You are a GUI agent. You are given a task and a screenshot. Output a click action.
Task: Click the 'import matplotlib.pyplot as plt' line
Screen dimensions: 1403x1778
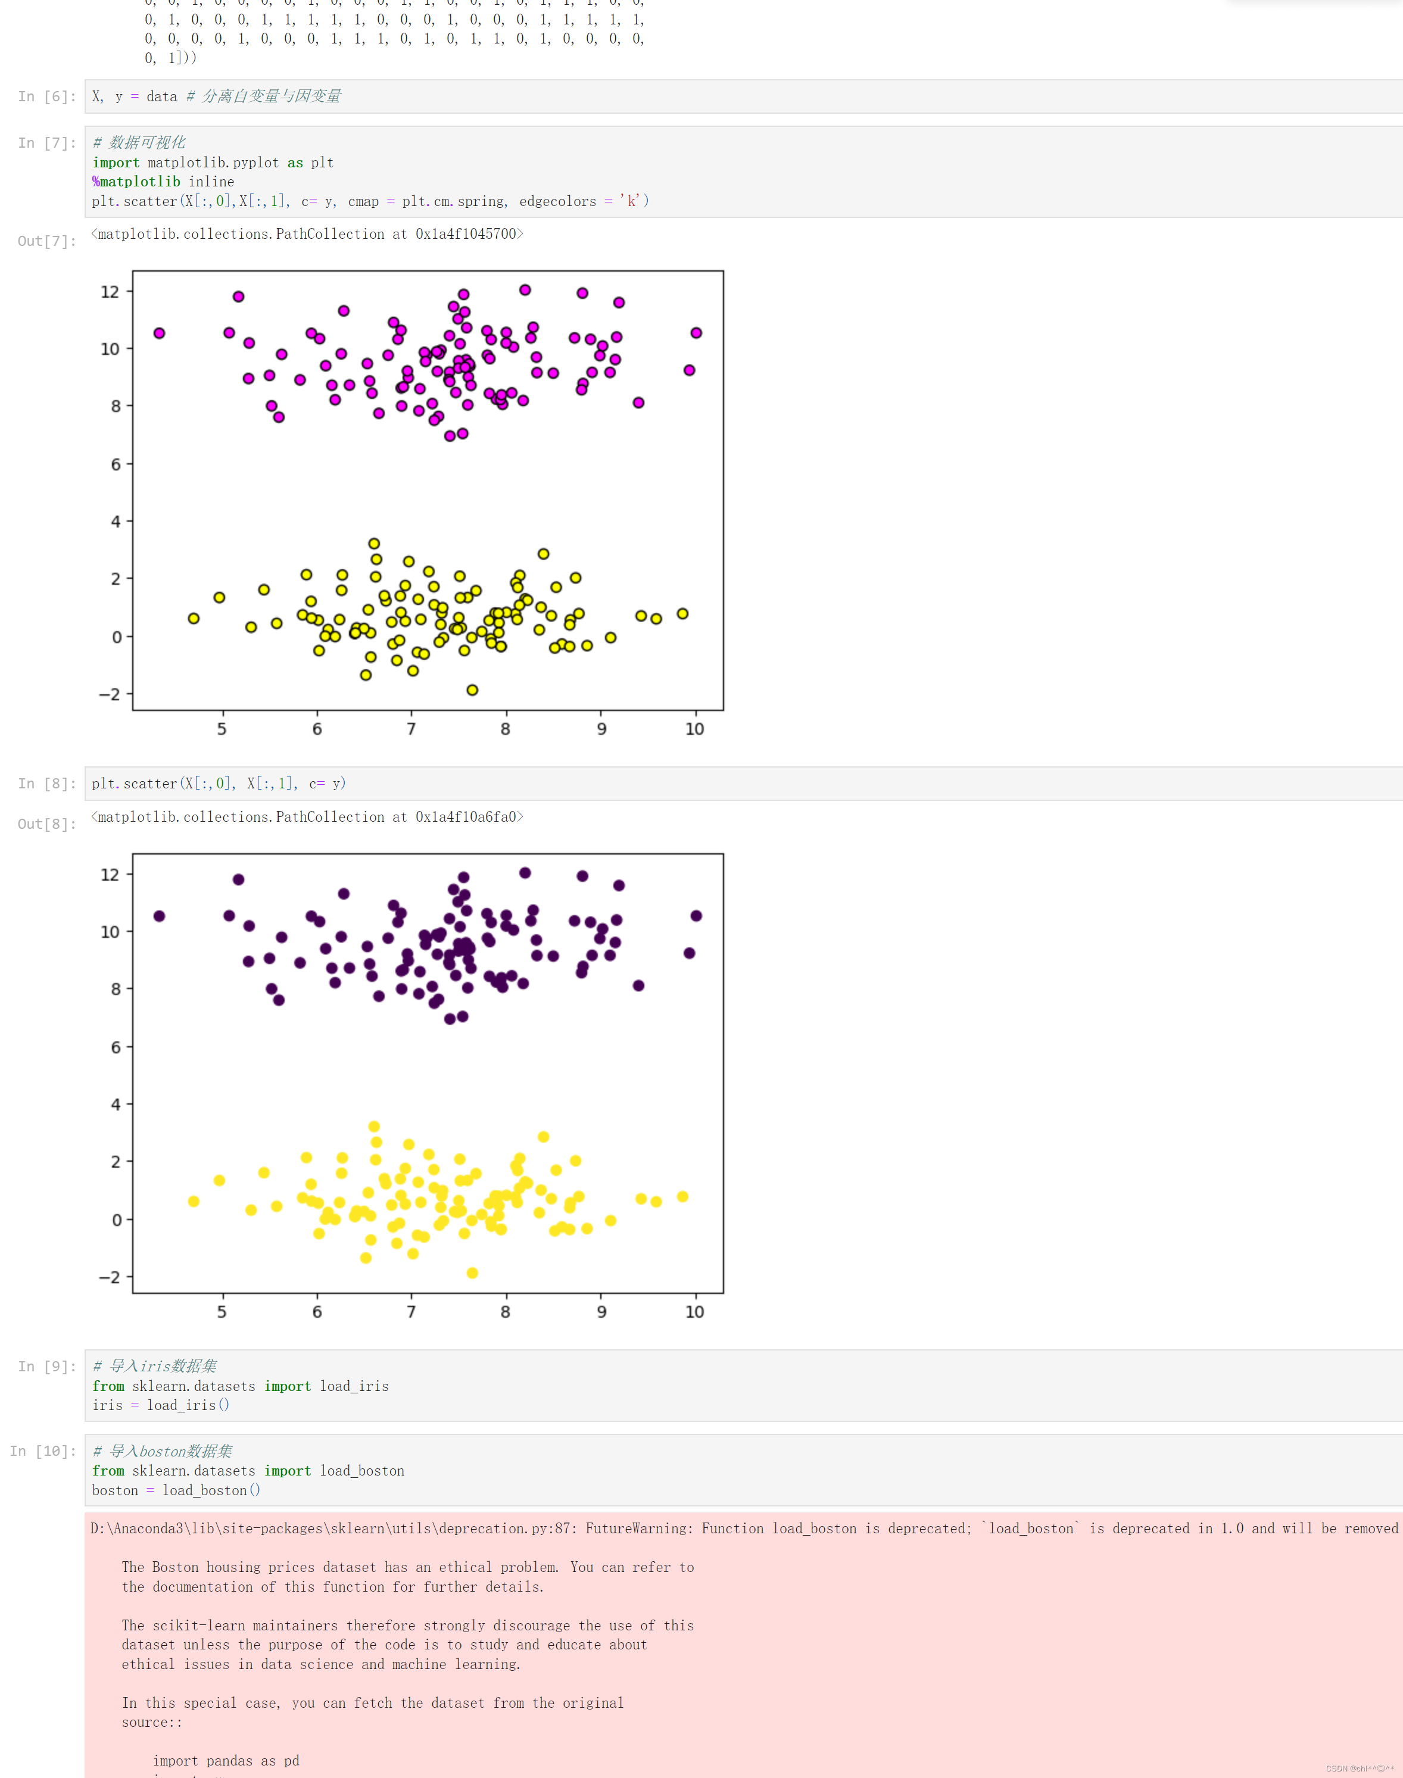pyautogui.click(x=213, y=163)
